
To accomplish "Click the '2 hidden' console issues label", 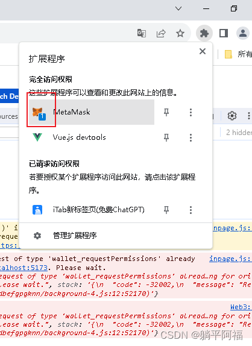I will click(239, 133).
